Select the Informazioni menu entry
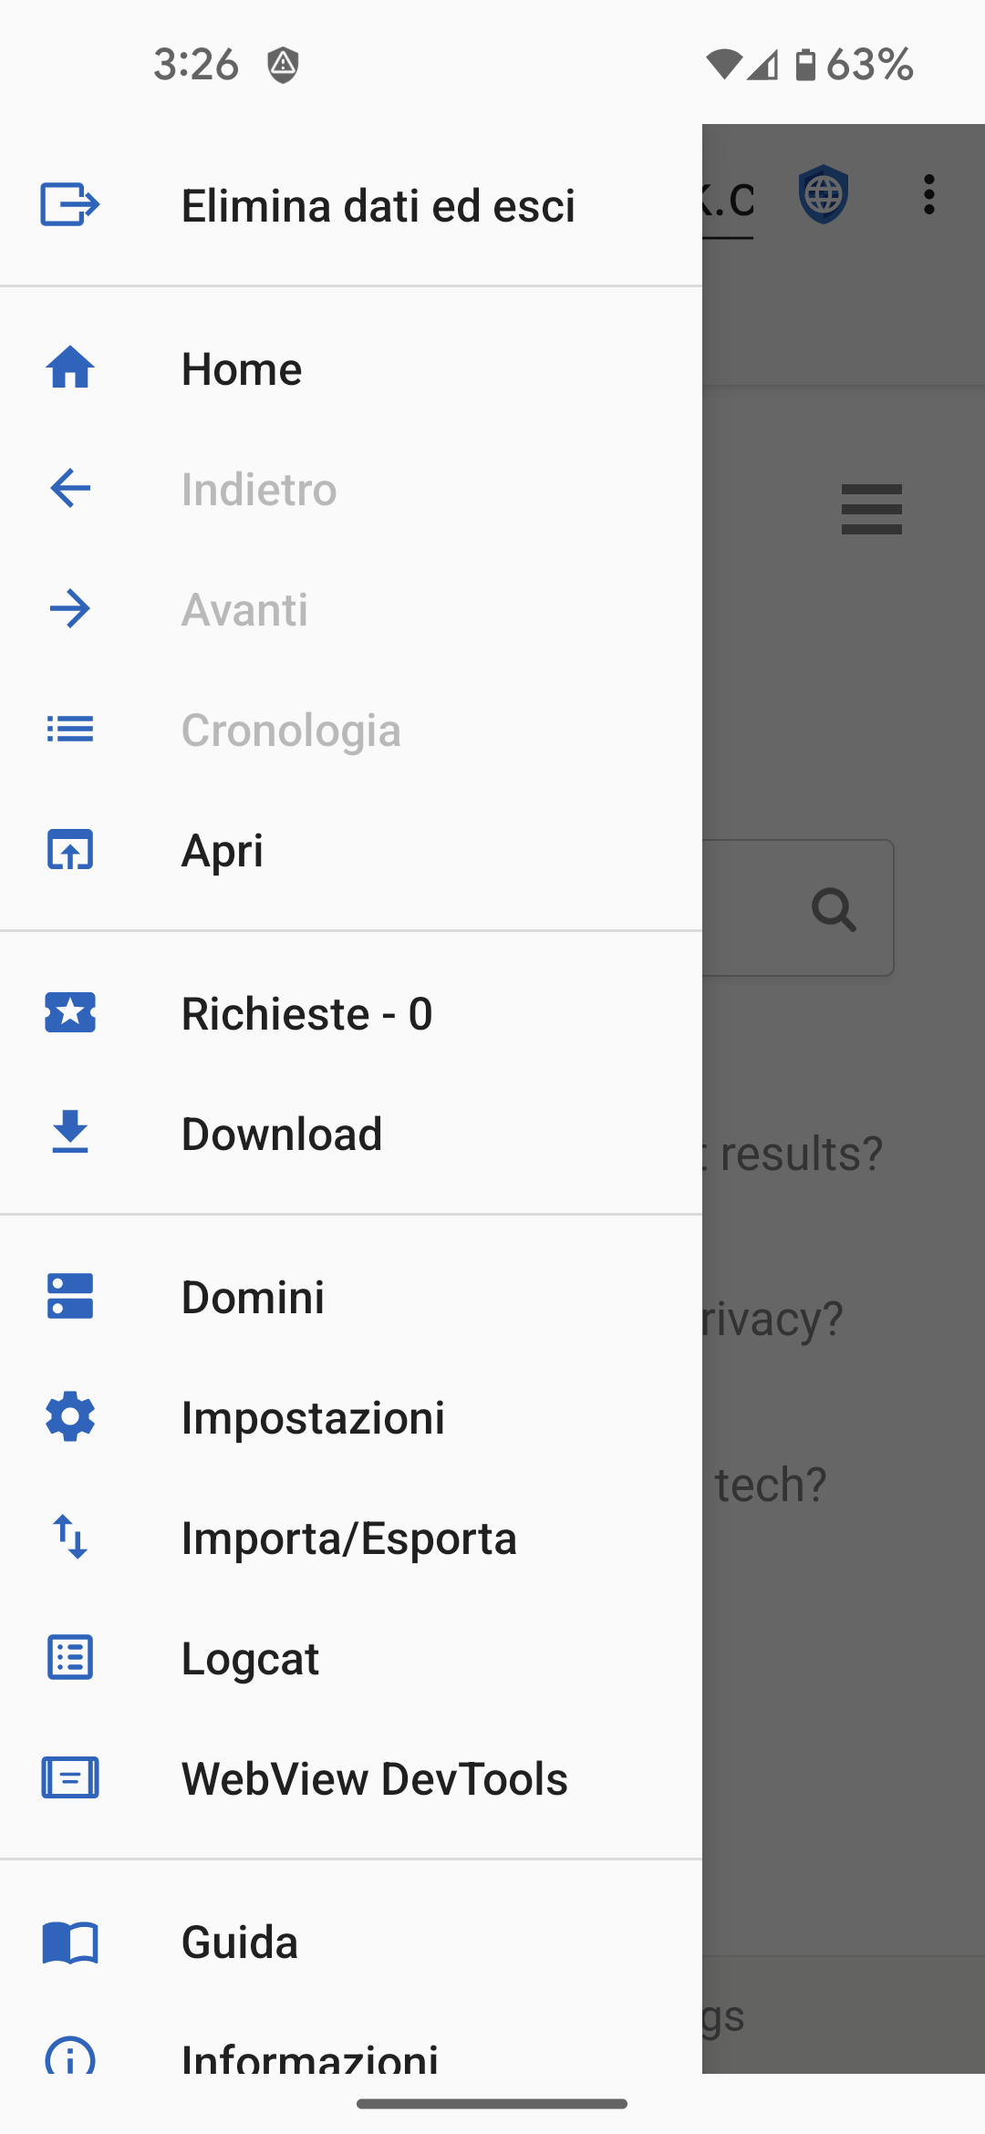This screenshot has height=2134, width=985. (x=310, y=2057)
